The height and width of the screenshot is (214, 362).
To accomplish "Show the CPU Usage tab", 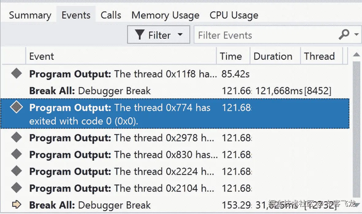I will [x=234, y=15].
